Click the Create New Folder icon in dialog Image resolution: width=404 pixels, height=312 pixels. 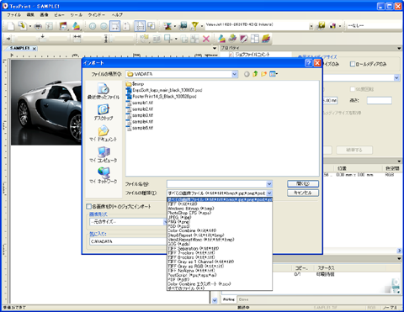[x=263, y=74]
